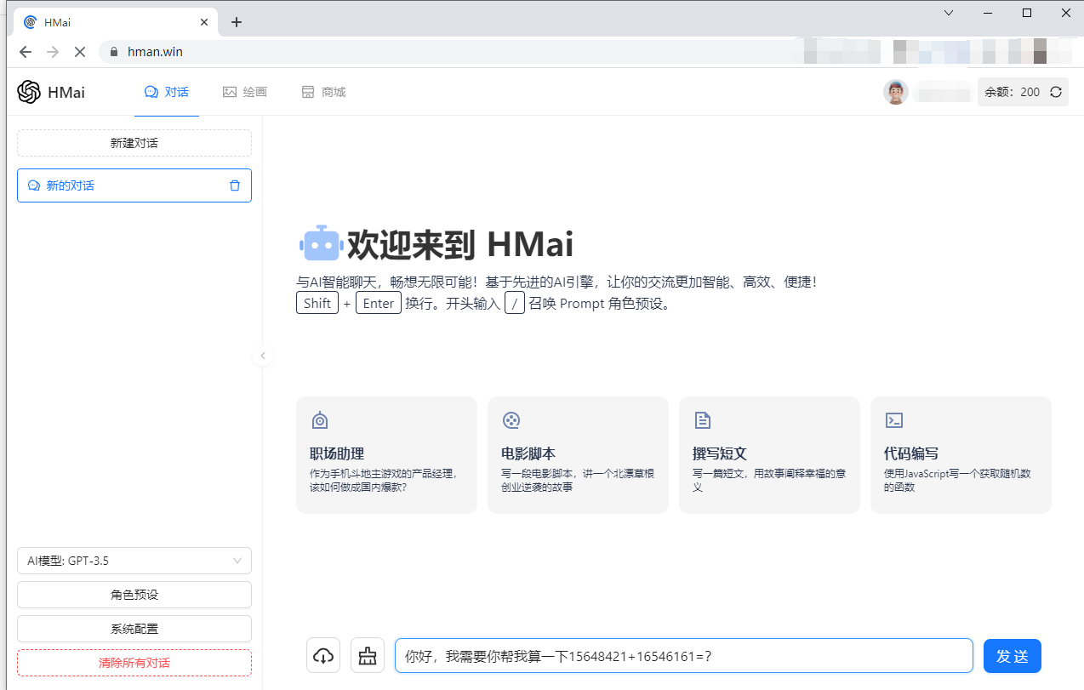Delete 新的对话 using its trash icon
Image resolution: width=1084 pixels, height=690 pixels.
(234, 185)
